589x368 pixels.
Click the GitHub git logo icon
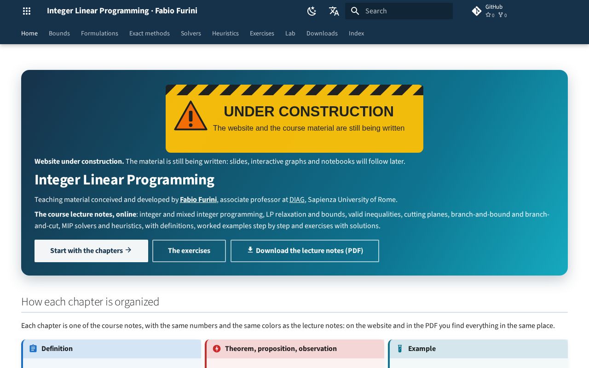(x=477, y=11)
